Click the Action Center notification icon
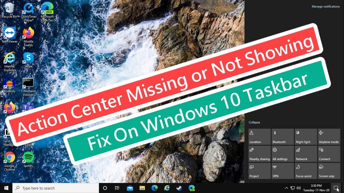Screen dimensions: 344x193 click(336, 188)
